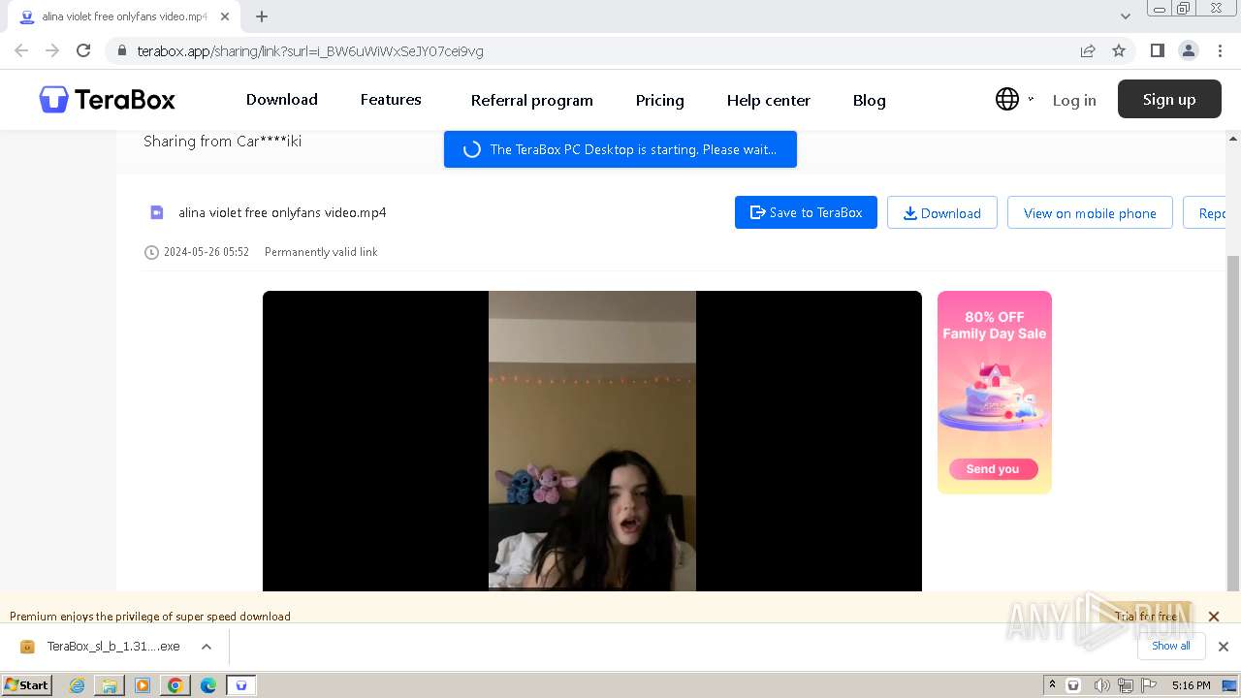Screen dimensions: 1241x698
Task: Click the Sign up button
Action: (x=1169, y=99)
